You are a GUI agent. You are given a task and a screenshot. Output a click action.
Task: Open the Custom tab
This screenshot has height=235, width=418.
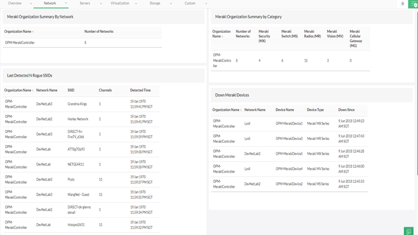click(x=190, y=3)
